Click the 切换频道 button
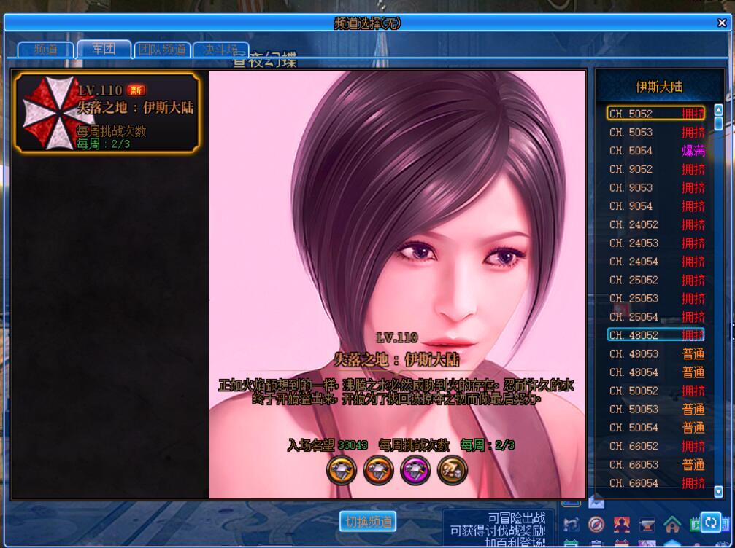Image resolution: width=735 pixels, height=548 pixels. coord(368,521)
